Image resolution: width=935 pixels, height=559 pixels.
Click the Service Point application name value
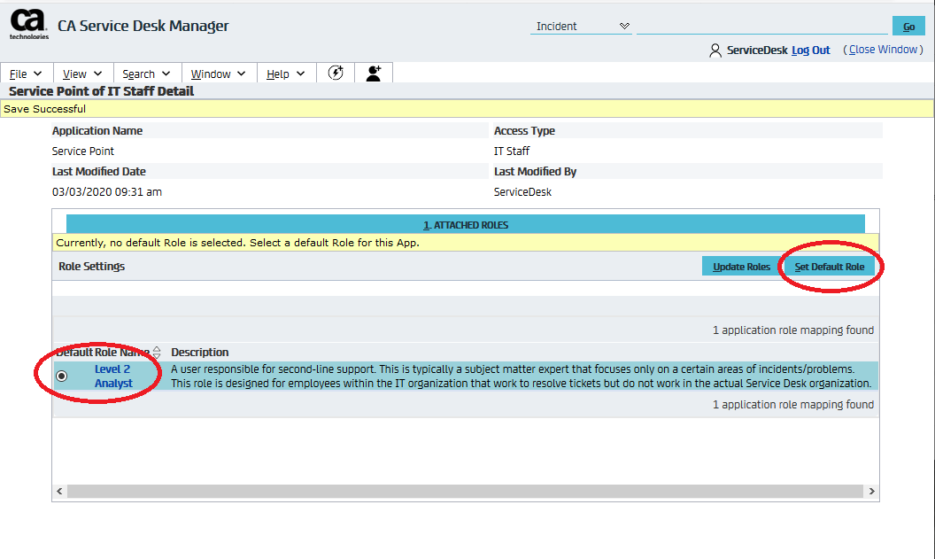pos(83,151)
